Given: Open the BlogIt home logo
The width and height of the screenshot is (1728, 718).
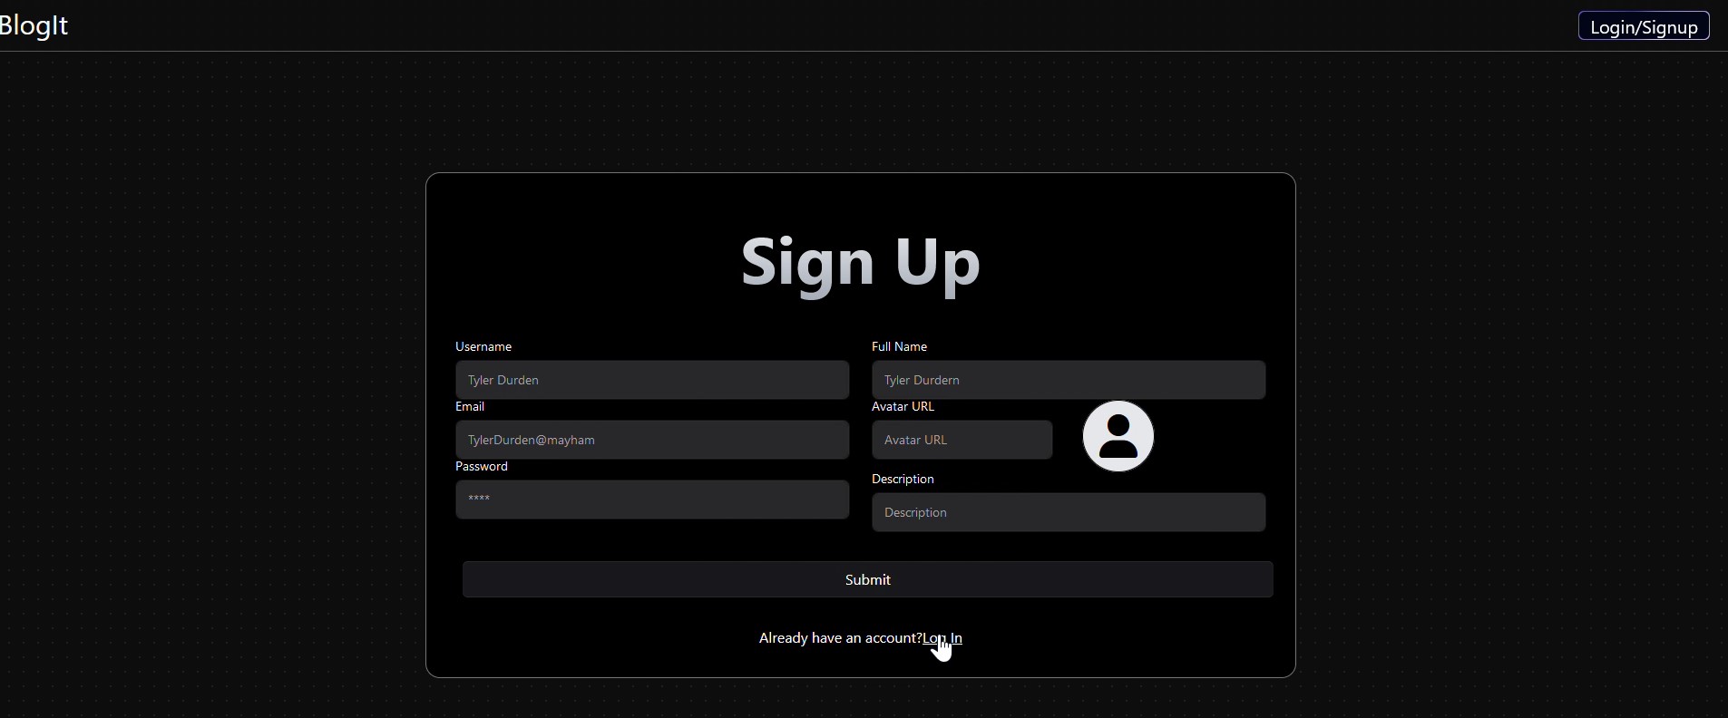Looking at the screenshot, I should point(34,25).
